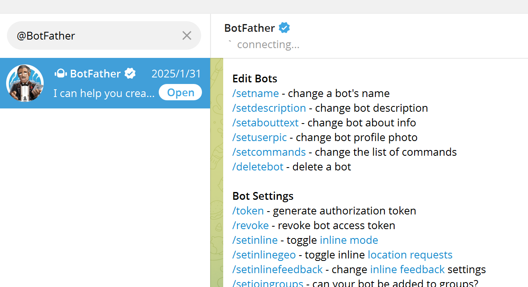
Task: Click the /setname command link
Action: tap(255, 93)
